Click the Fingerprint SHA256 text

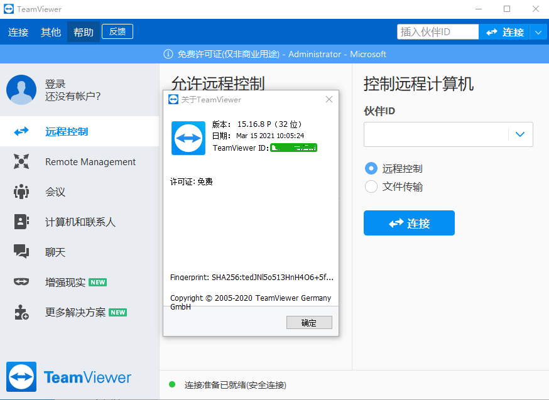click(x=252, y=277)
